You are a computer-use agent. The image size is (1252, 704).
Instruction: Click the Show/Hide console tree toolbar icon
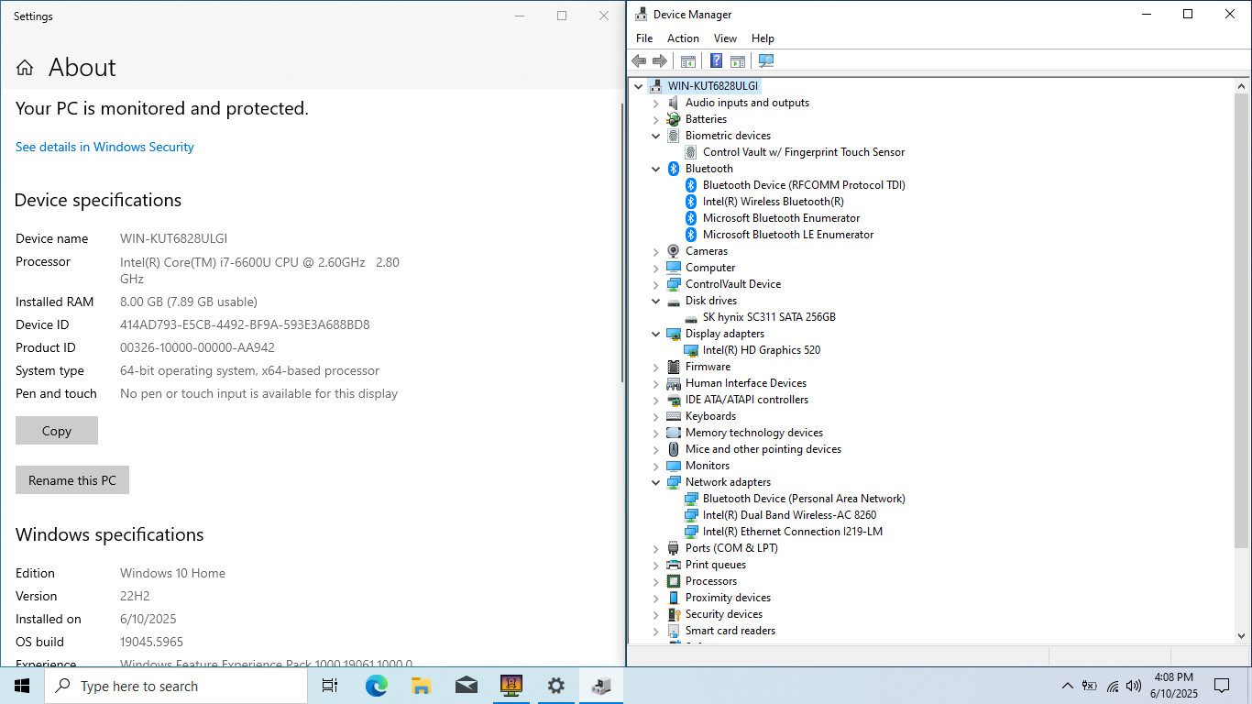pos(687,61)
